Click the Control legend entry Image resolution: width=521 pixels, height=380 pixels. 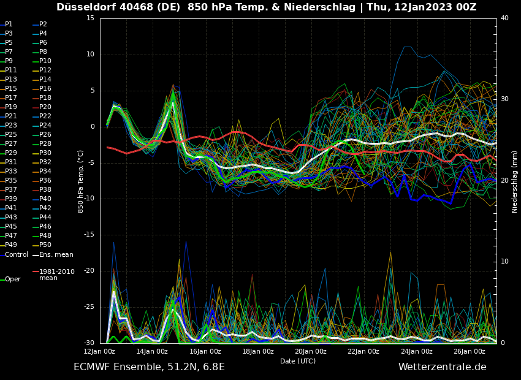[x=17, y=254]
